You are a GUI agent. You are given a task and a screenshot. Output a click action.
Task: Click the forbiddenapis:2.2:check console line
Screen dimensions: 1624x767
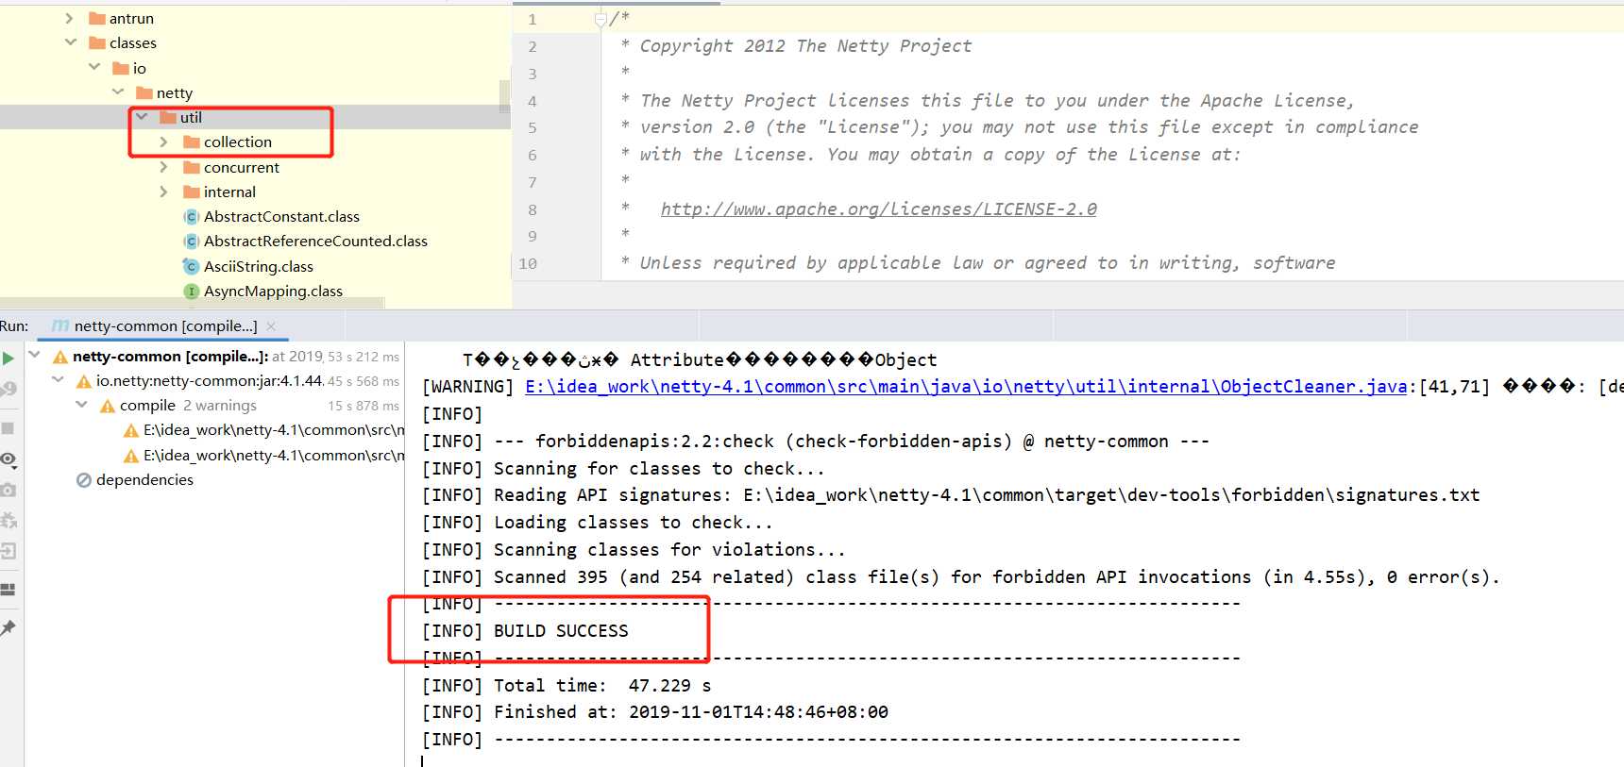tap(816, 442)
